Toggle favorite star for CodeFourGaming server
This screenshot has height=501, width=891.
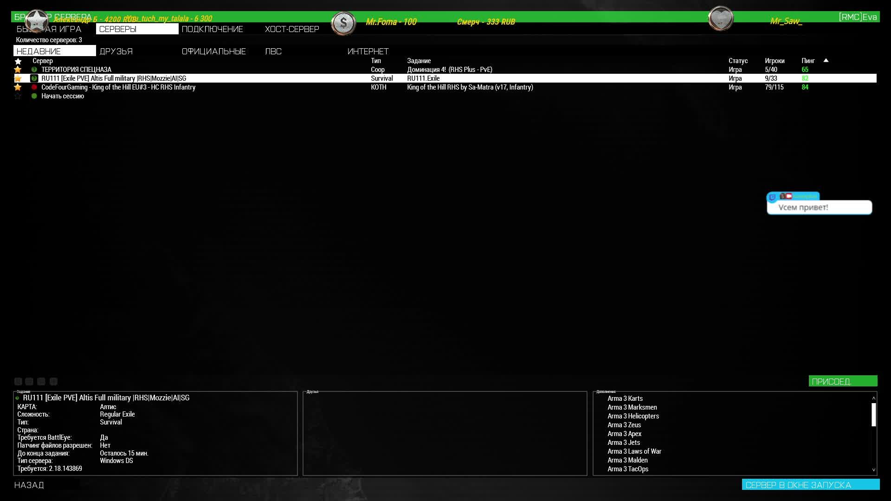tap(18, 87)
